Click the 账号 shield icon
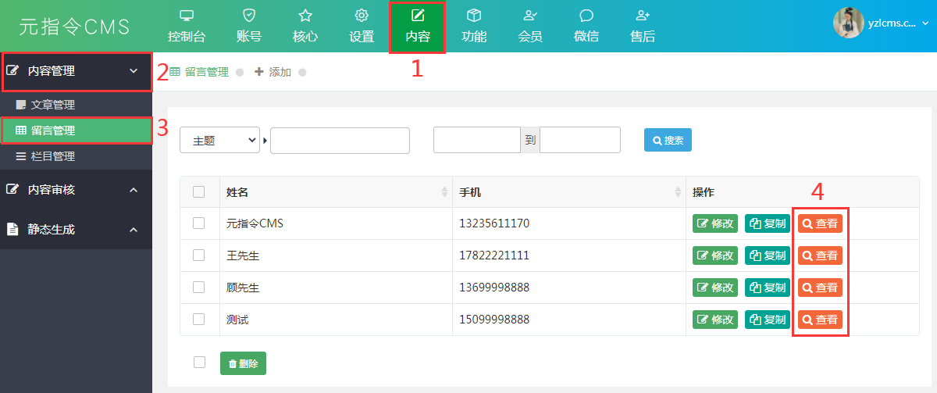 click(248, 16)
